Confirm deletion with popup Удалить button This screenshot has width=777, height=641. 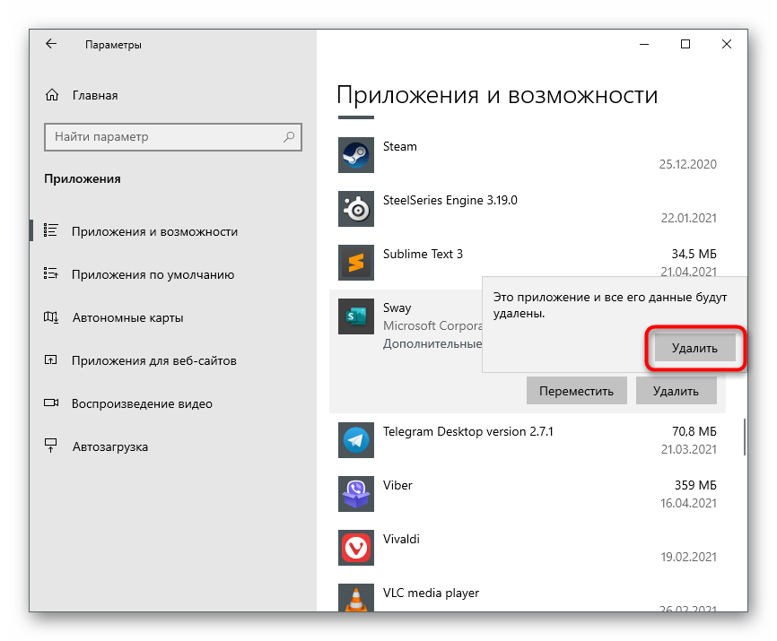694,348
